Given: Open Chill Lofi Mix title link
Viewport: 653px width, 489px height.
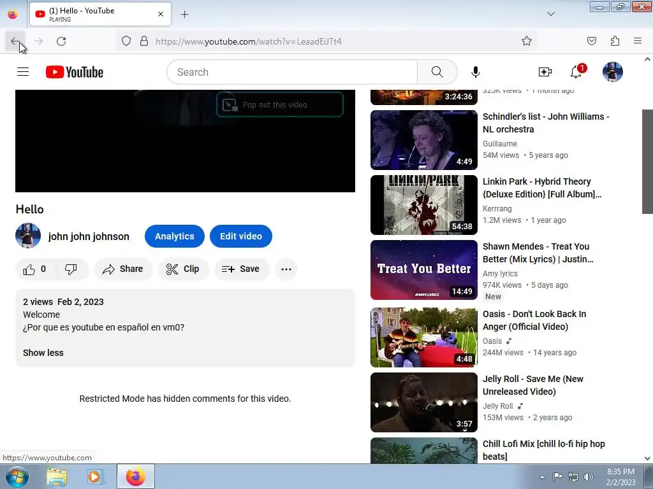Looking at the screenshot, I should (544, 450).
